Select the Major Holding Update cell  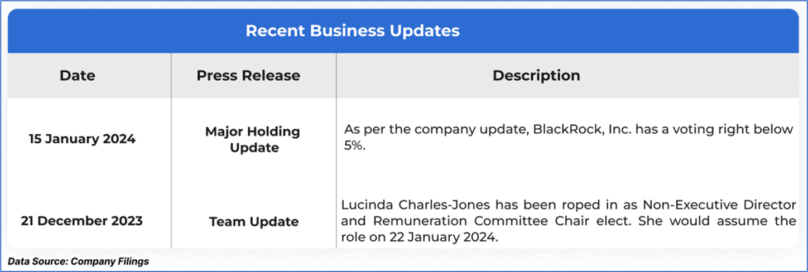tap(253, 139)
